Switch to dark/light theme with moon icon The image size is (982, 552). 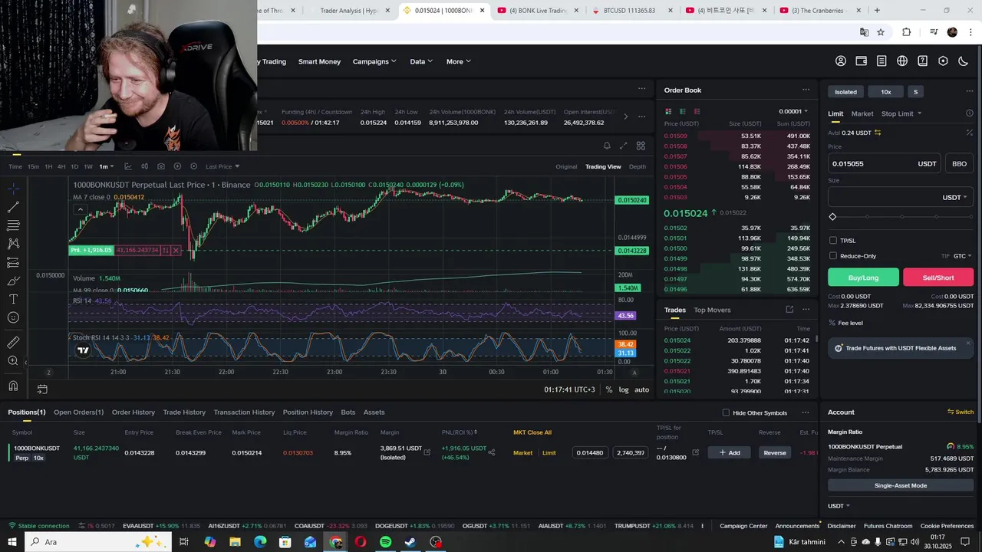coord(964,61)
